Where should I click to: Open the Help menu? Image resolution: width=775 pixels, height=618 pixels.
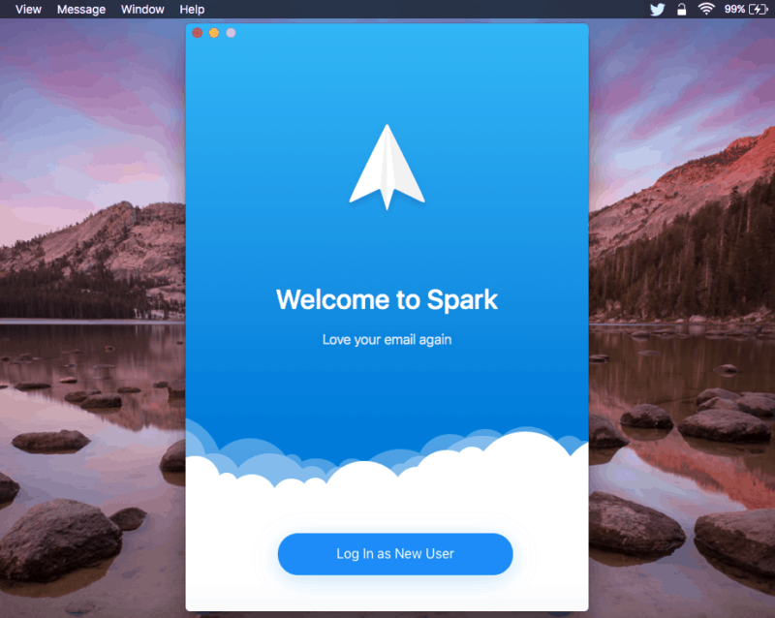pos(191,9)
